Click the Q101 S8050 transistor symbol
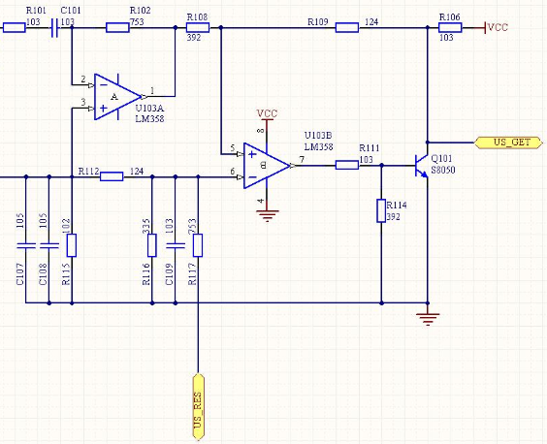This screenshot has height=444, width=547. coord(422,166)
